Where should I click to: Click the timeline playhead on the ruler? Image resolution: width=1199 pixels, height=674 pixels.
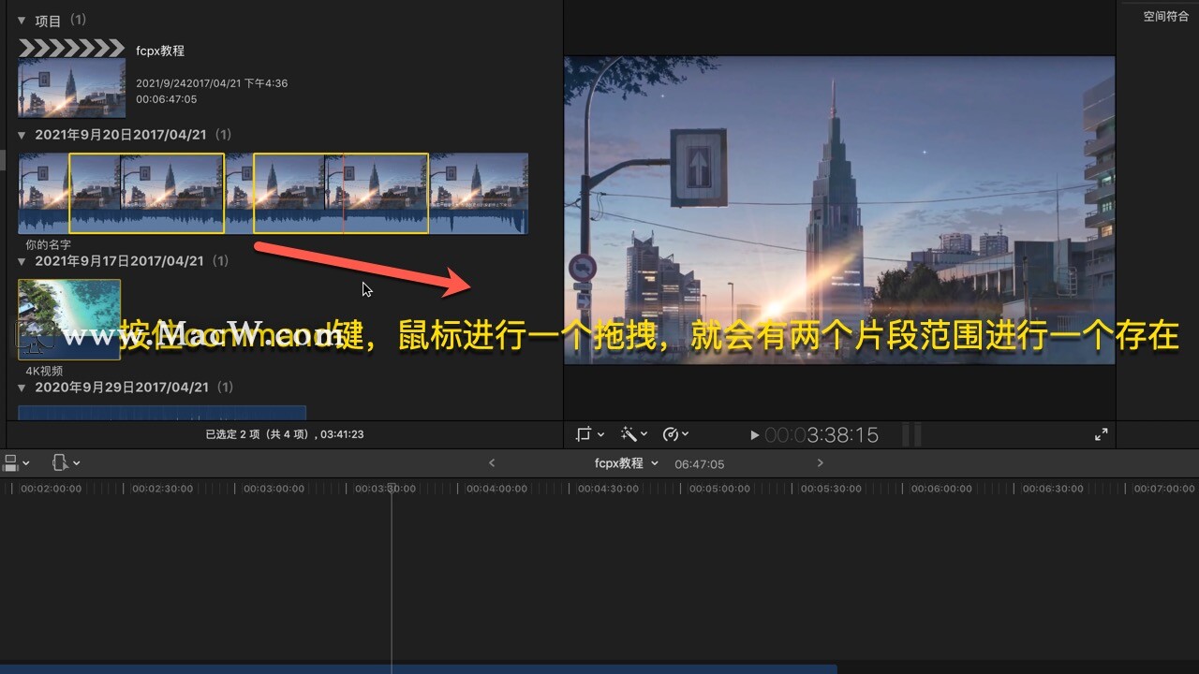(x=392, y=488)
